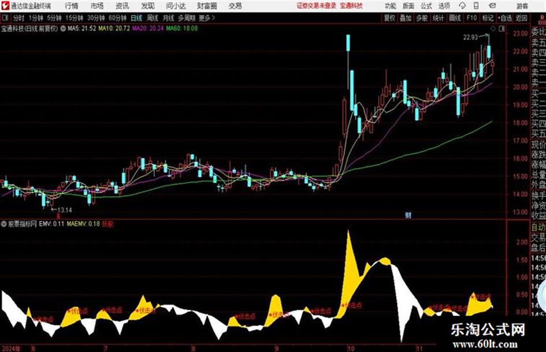The width and height of the screenshot is (546, 352).
Task: Click the 多股 toolbar button
Action: 422,18
